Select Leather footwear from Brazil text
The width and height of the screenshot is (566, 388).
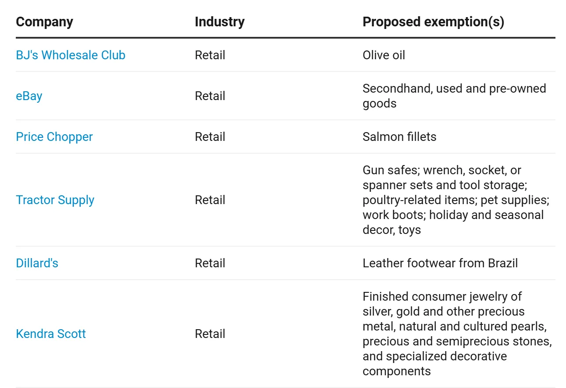pos(440,263)
